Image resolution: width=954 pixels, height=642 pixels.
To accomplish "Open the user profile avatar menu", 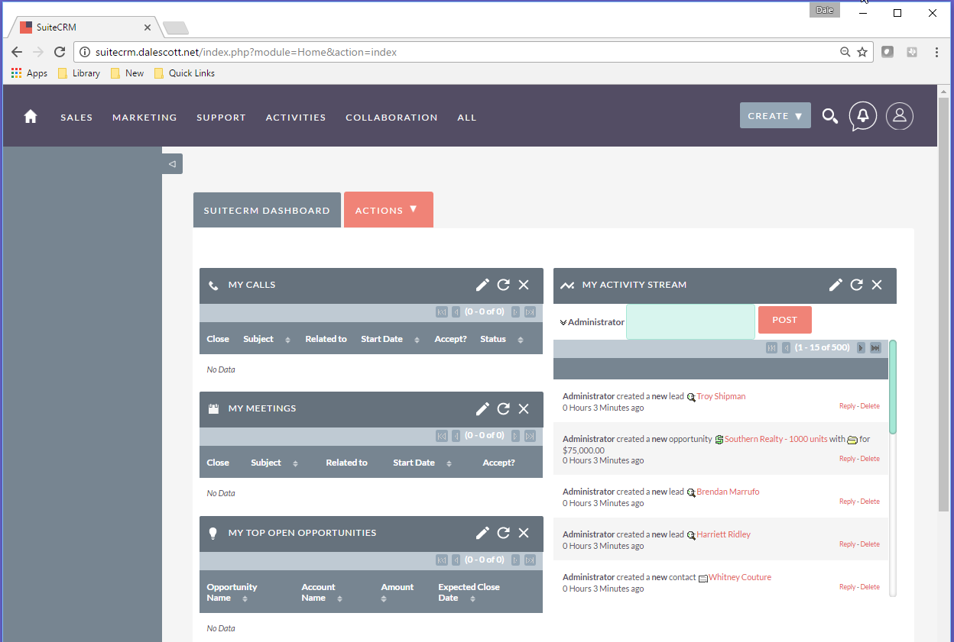I will click(x=900, y=116).
